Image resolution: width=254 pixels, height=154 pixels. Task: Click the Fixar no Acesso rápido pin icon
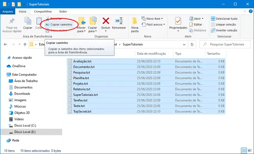coord(12,21)
